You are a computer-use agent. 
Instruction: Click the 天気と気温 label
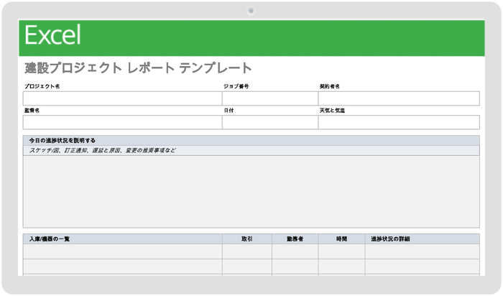332,111
